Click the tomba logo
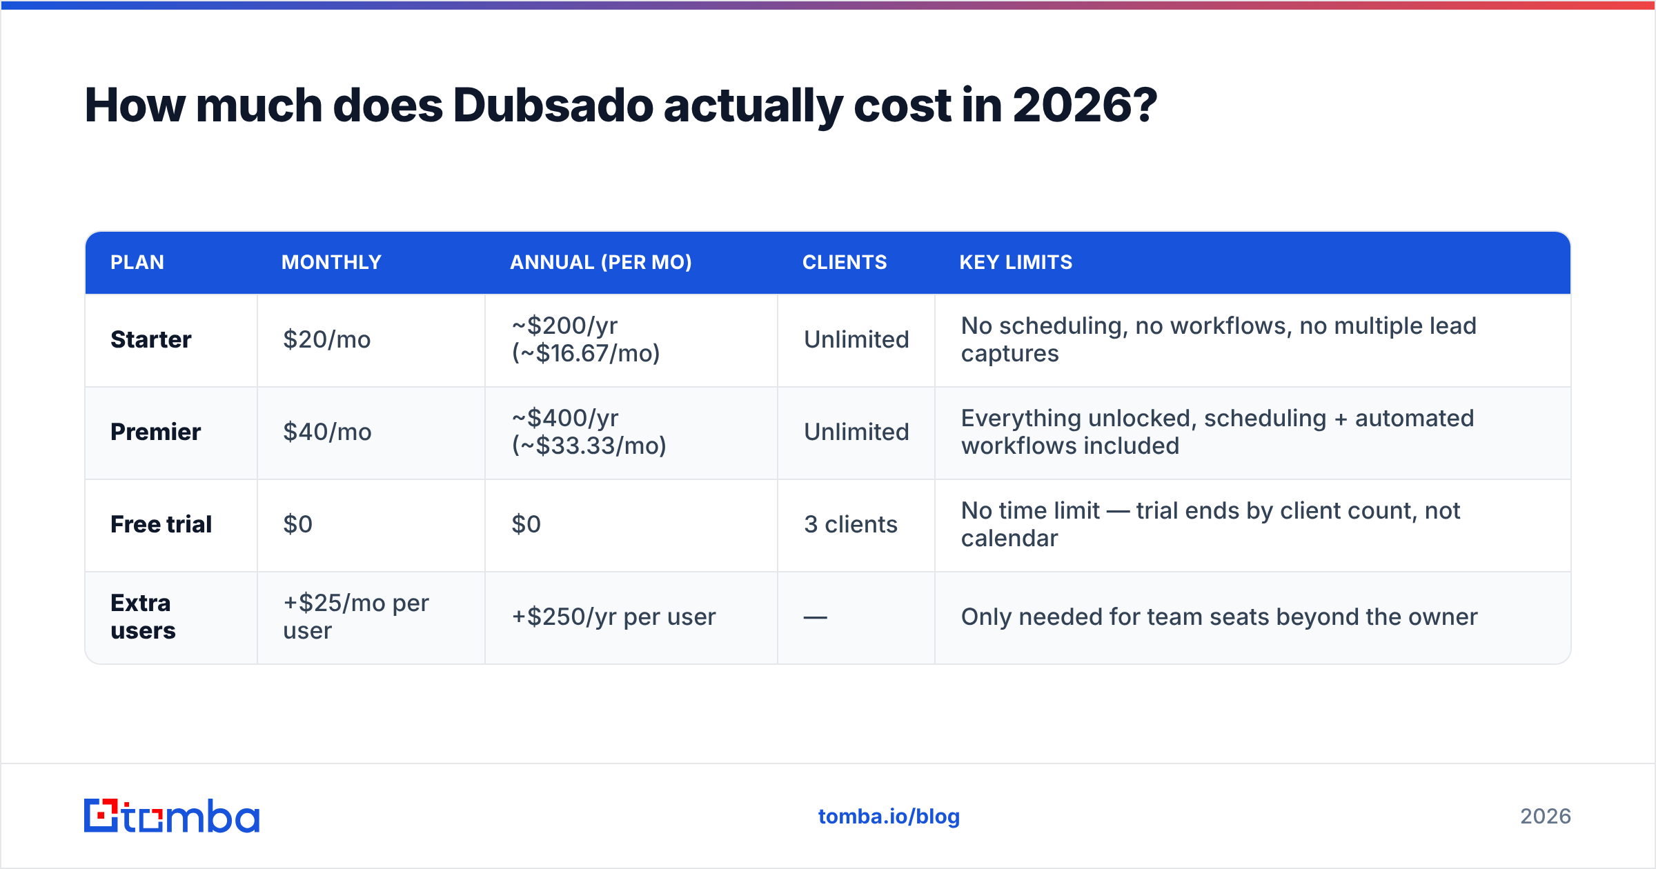 (172, 816)
